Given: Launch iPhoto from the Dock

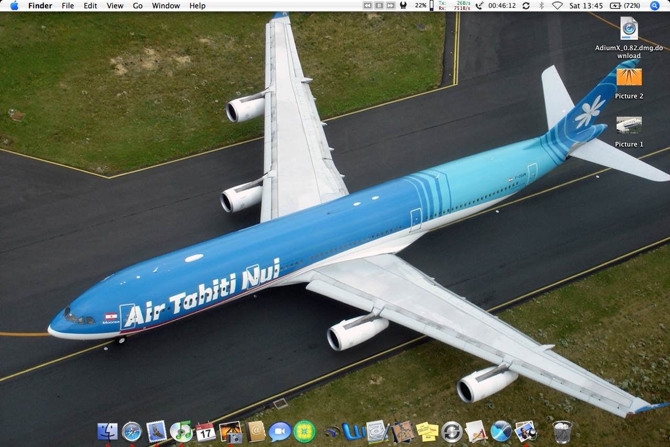Looking at the screenshot, I should [x=230, y=432].
